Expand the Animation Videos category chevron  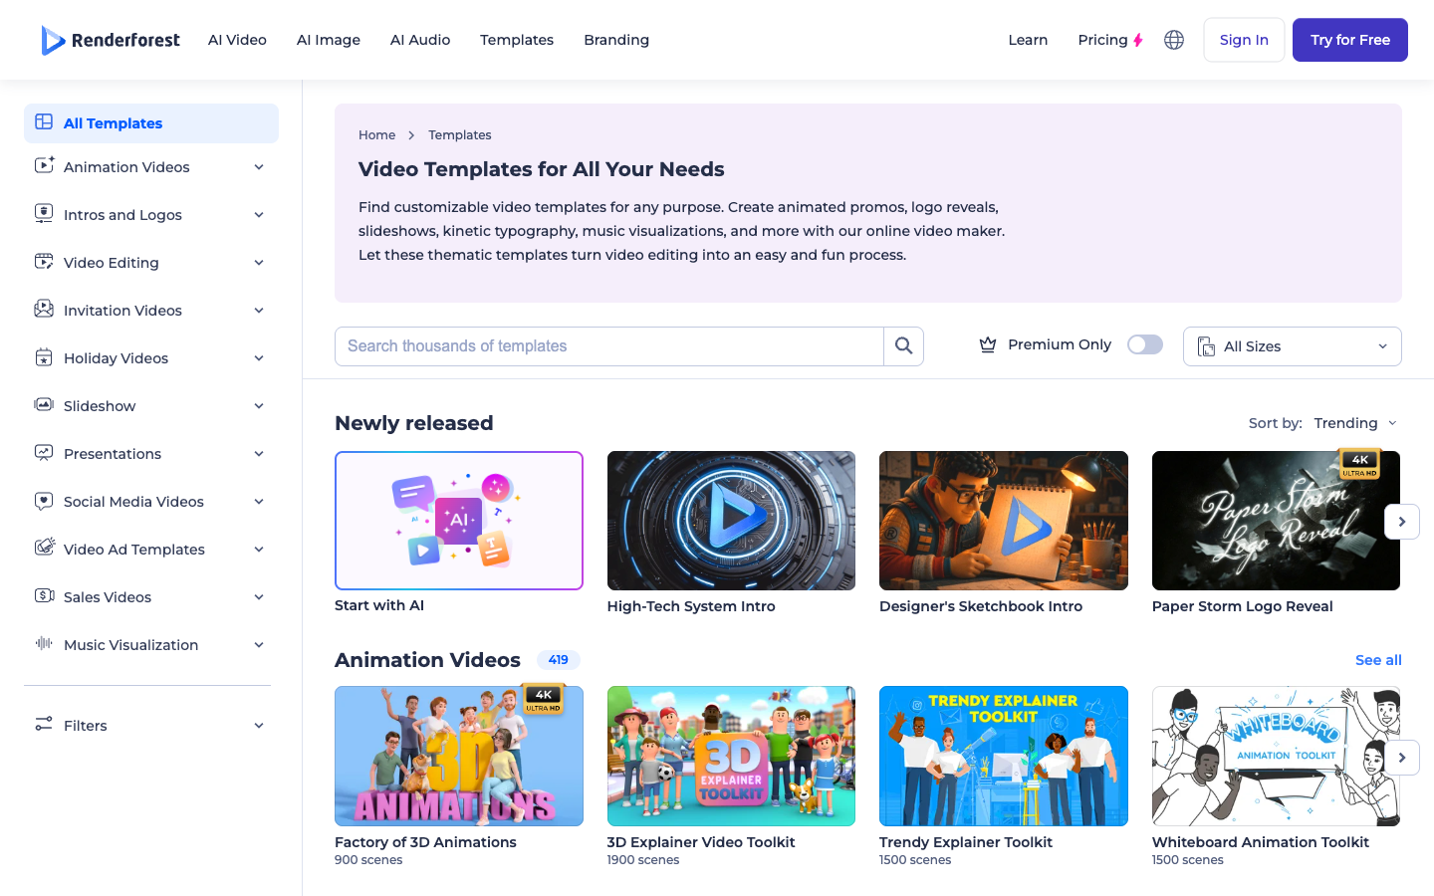[259, 167]
